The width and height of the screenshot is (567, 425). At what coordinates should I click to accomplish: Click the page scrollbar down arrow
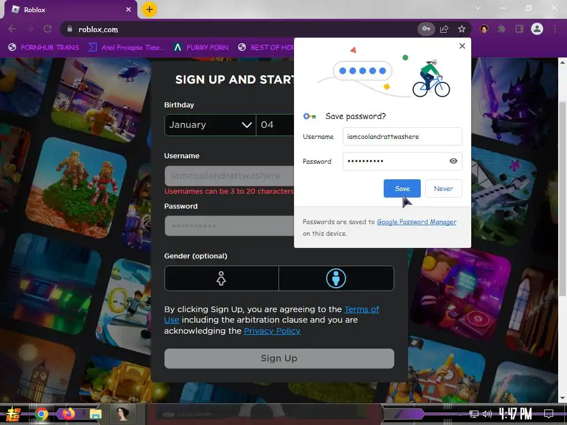point(563,398)
